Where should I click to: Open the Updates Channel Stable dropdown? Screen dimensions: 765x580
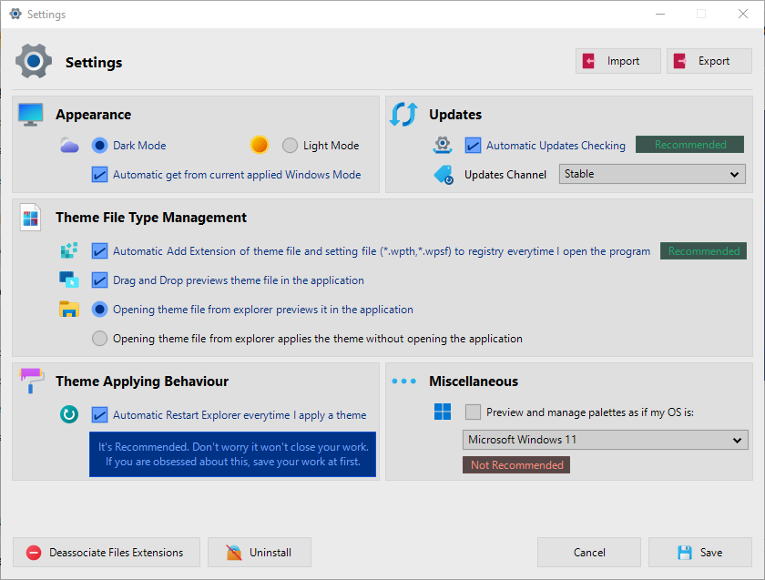[x=652, y=174]
